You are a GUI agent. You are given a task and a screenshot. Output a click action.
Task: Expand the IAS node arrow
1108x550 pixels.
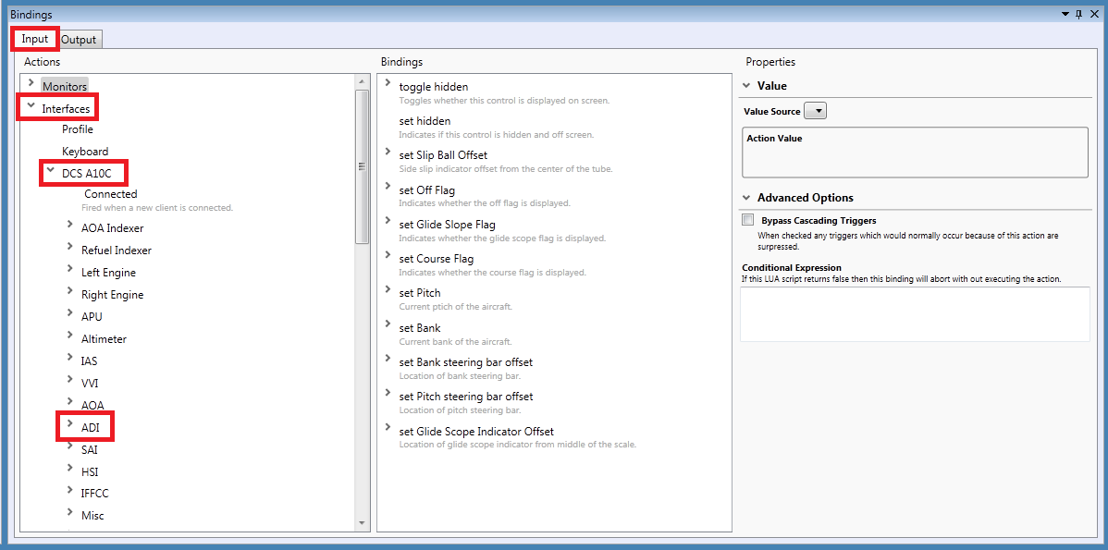pos(70,357)
